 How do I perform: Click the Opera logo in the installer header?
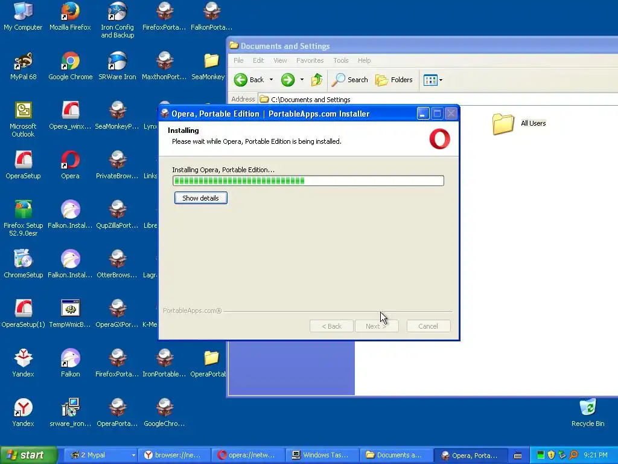439,139
